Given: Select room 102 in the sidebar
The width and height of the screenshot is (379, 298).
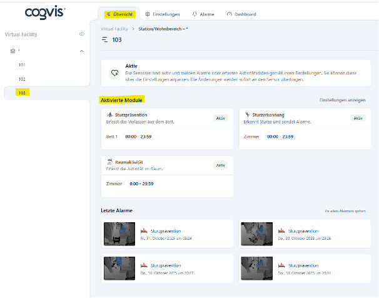Looking at the screenshot, I should click(x=22, y=79).
